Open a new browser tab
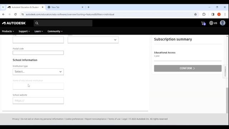This screenshot has height=129, width=229. (88, 7)
